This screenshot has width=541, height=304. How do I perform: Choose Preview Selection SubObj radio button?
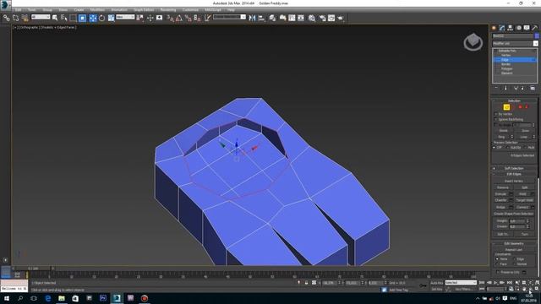tap(507, 148)
